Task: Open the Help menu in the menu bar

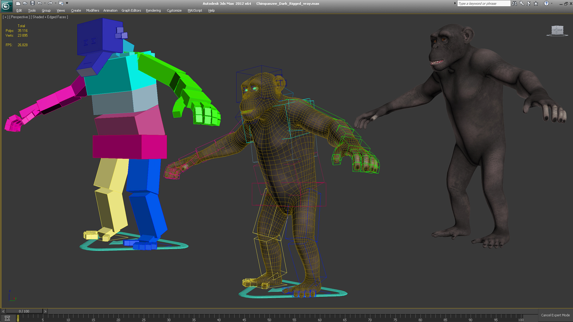Action: pos(212,10)
